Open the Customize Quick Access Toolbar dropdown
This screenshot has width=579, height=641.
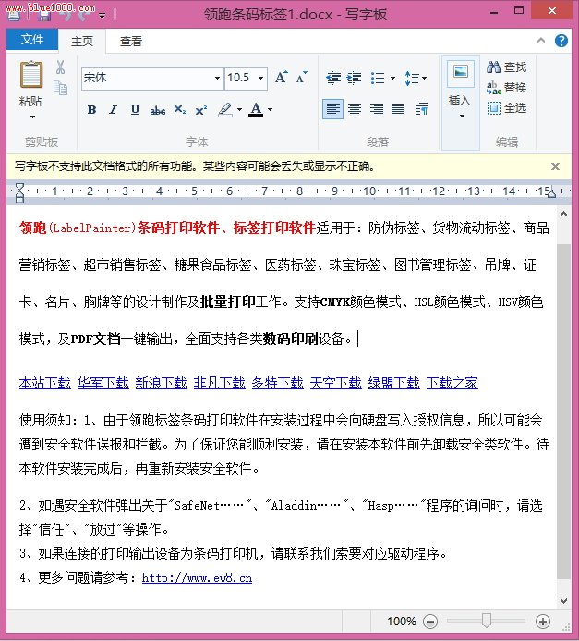click(x=102, y=16)
